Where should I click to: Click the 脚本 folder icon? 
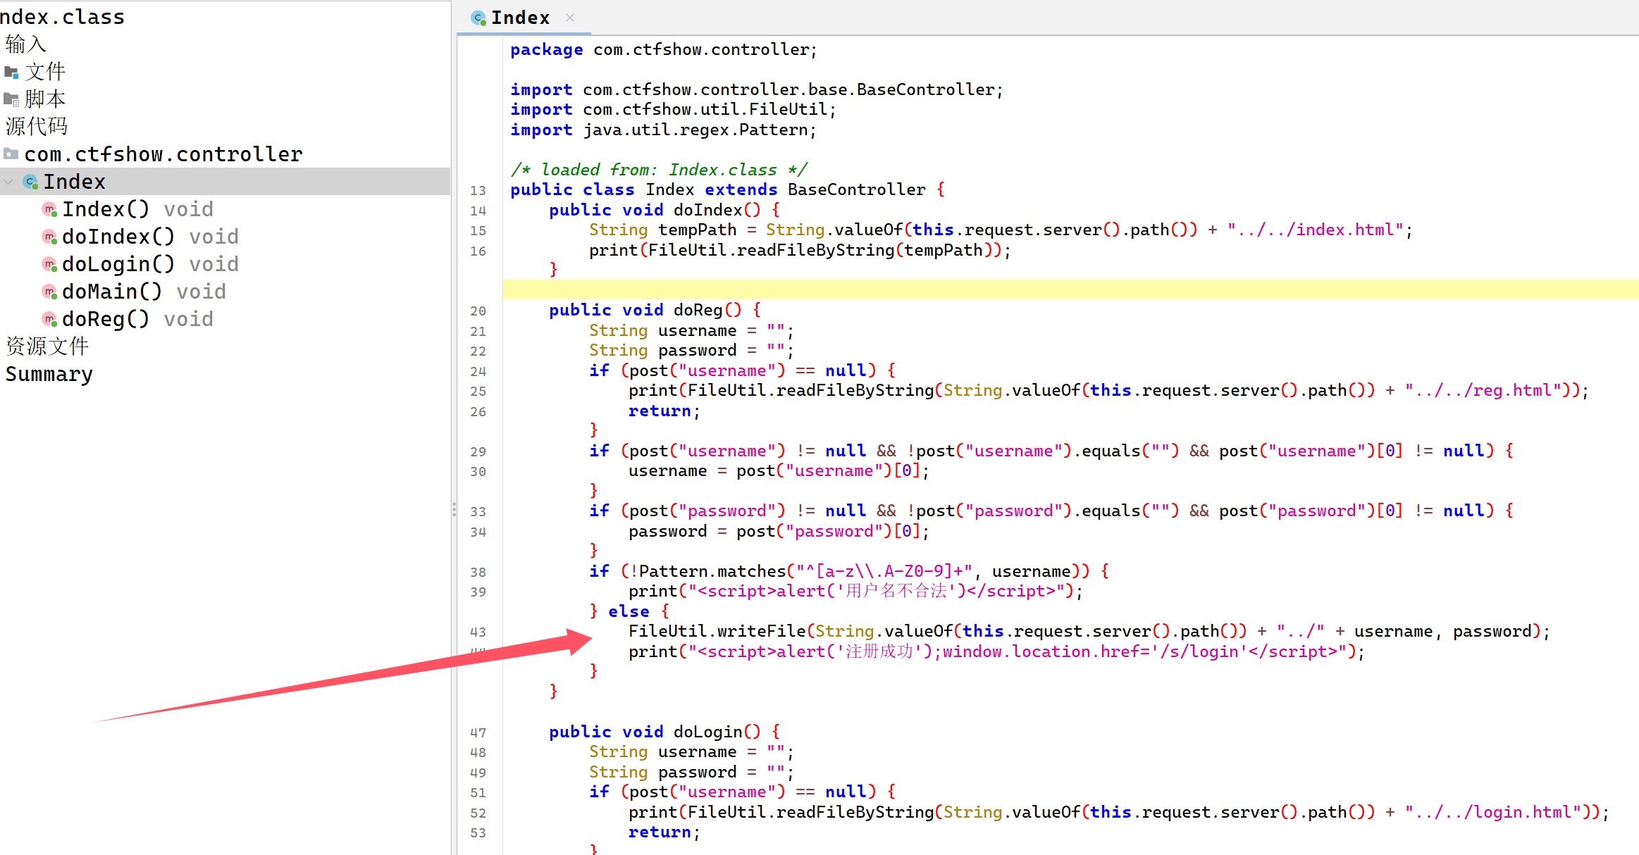(11, 99)
